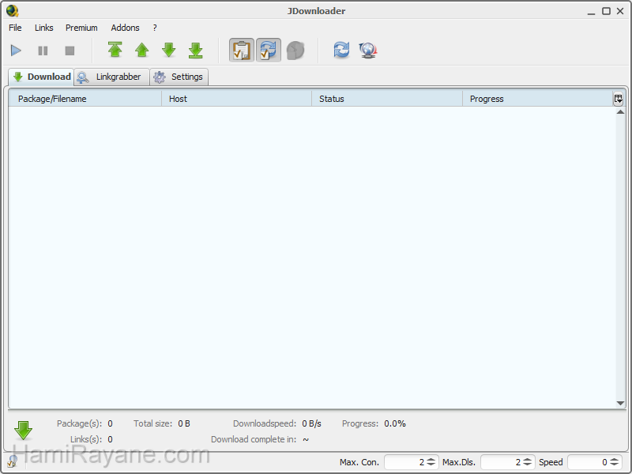This screenshot has height=474, width=632.
Task: Toggle clipboard monitoring button
Action: [x=242, y=50]
